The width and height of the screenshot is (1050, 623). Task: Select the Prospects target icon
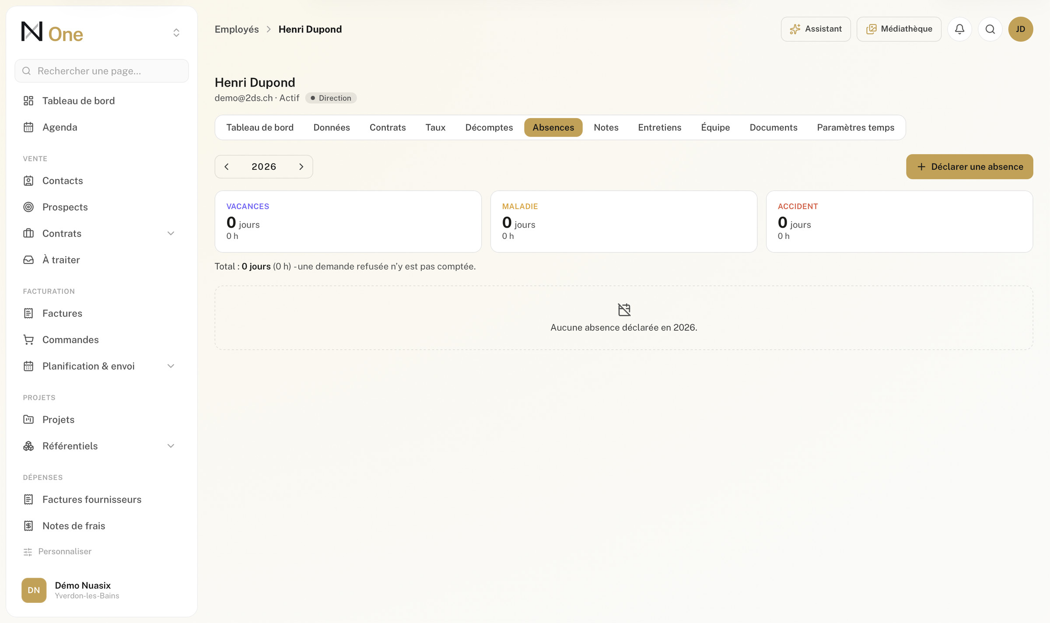click(28, 207)
